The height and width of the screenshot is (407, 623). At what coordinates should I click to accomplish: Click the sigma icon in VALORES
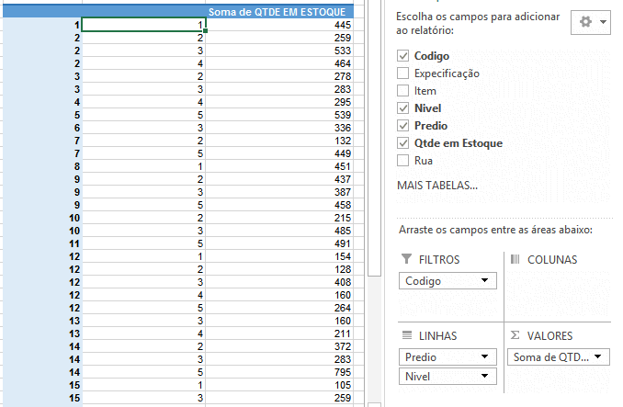pyautogui.click(x=515, y=336)
